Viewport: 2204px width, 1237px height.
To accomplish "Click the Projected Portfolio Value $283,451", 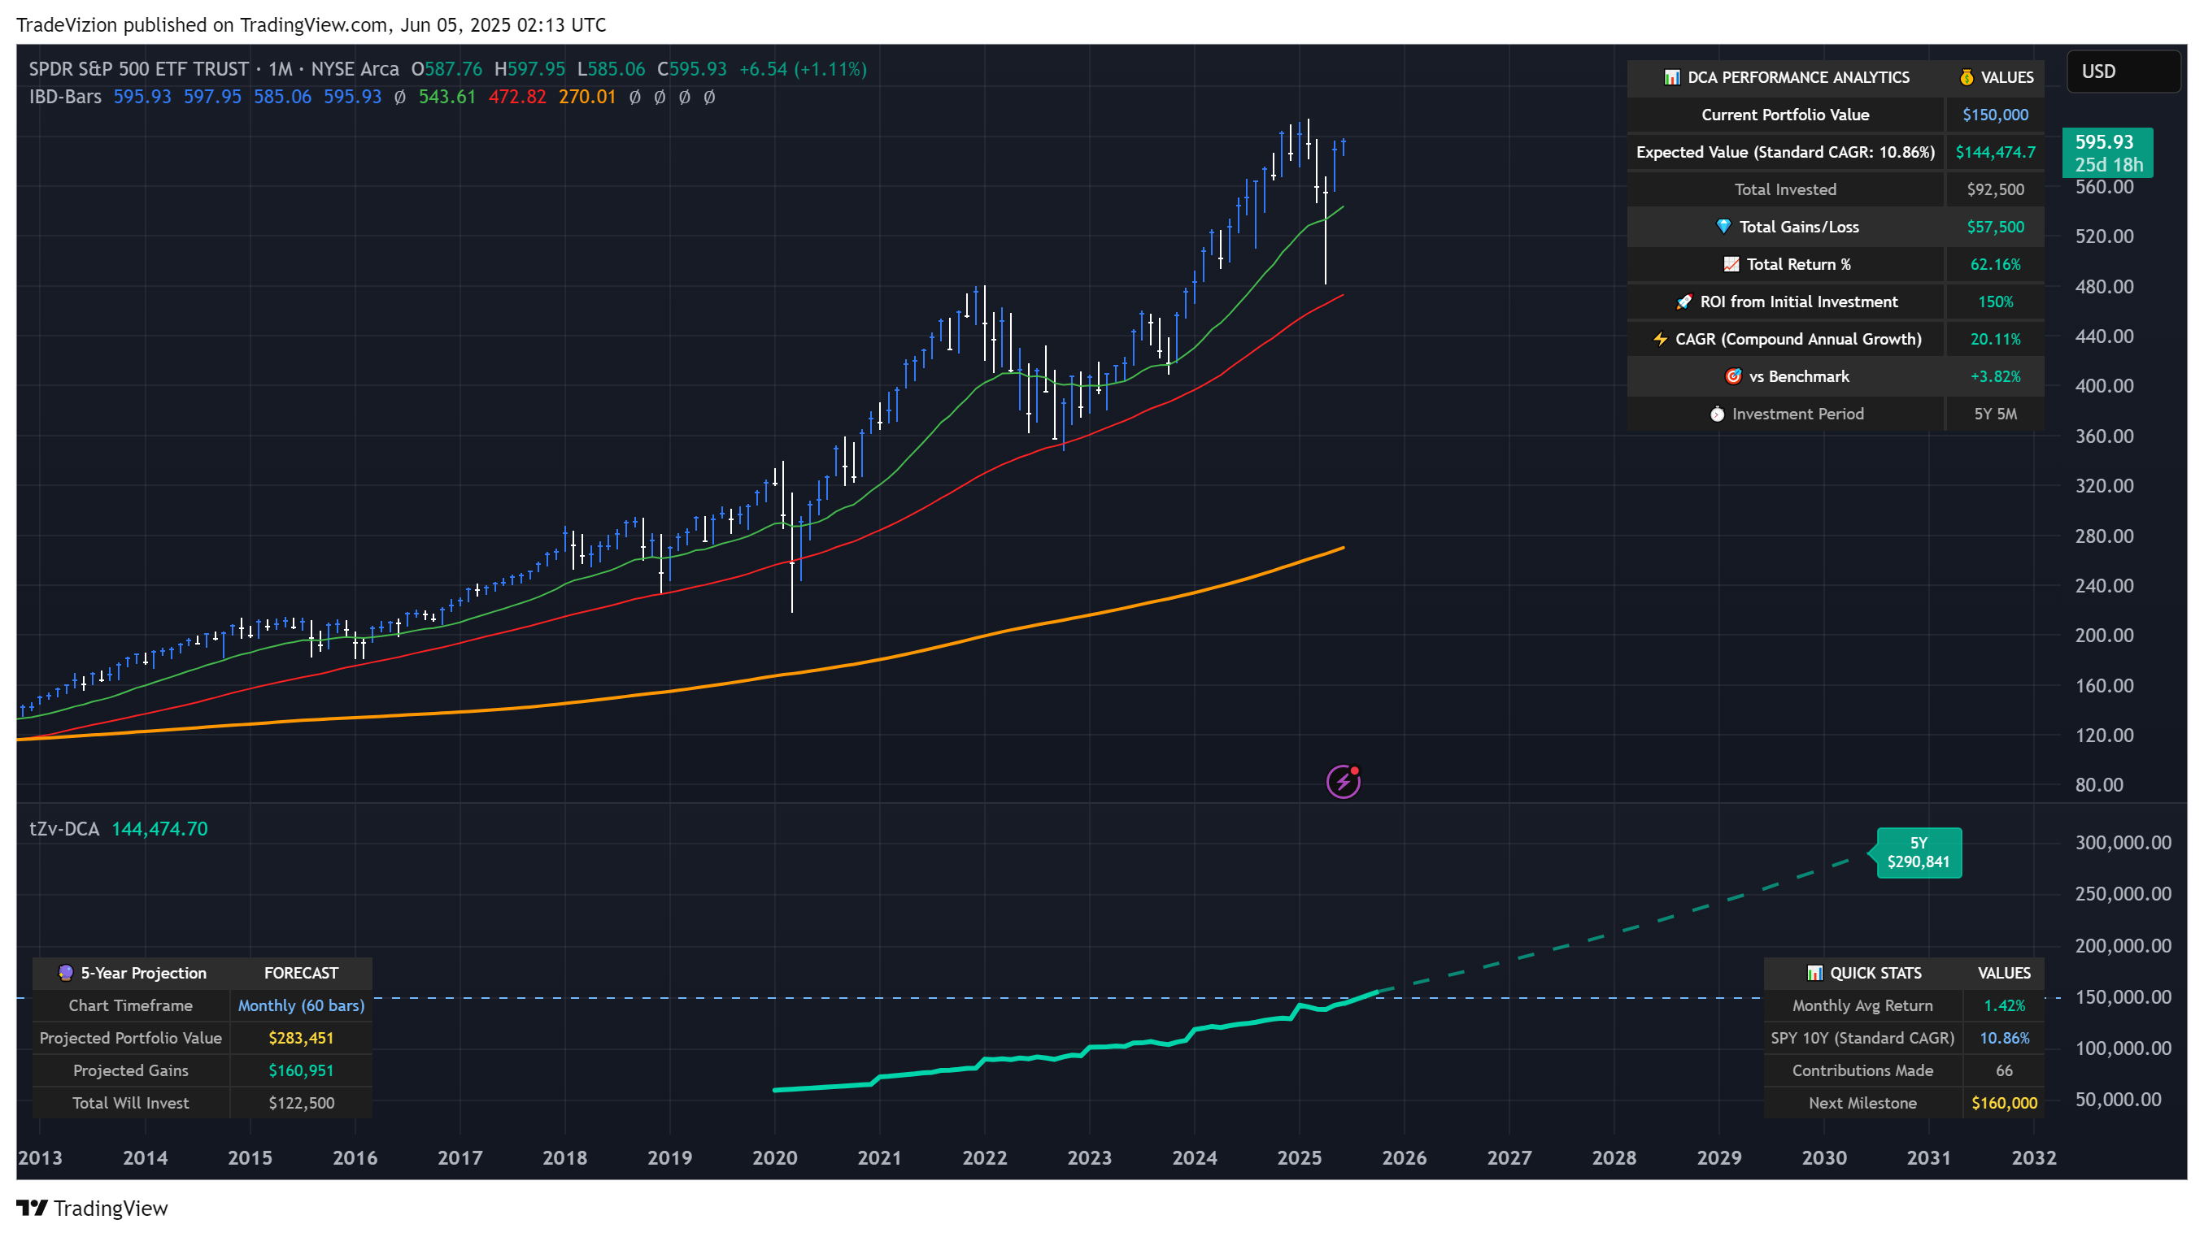I will pyautogui.click(x=301, y=1038).
